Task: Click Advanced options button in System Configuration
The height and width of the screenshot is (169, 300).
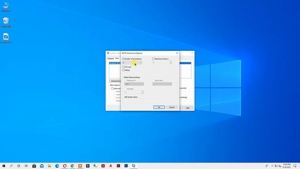Action: (x=115, y=81)
